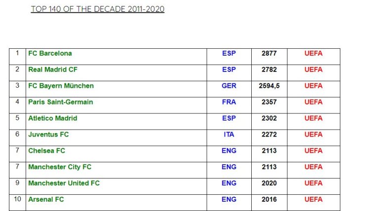This screenshot has width=366, height=211.
Task: Click ESP code in Atletico Madrid row
Action: (229, 118)
